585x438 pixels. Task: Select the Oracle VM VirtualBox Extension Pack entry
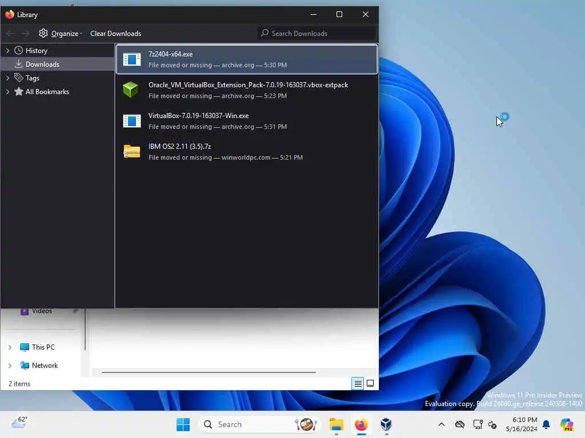click(247, 90)
